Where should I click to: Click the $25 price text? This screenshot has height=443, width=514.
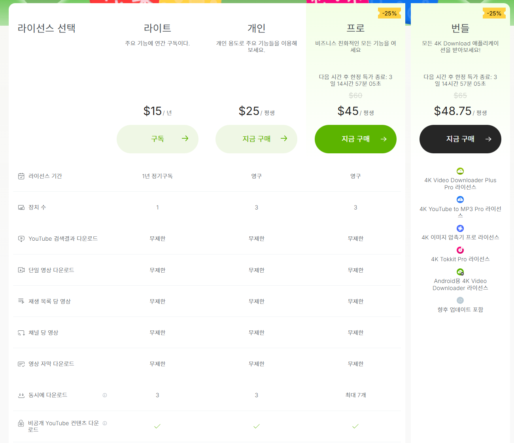click(x=249, y=111)
